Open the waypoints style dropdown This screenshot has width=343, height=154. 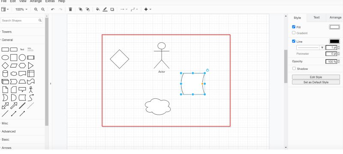pos(134,9)
